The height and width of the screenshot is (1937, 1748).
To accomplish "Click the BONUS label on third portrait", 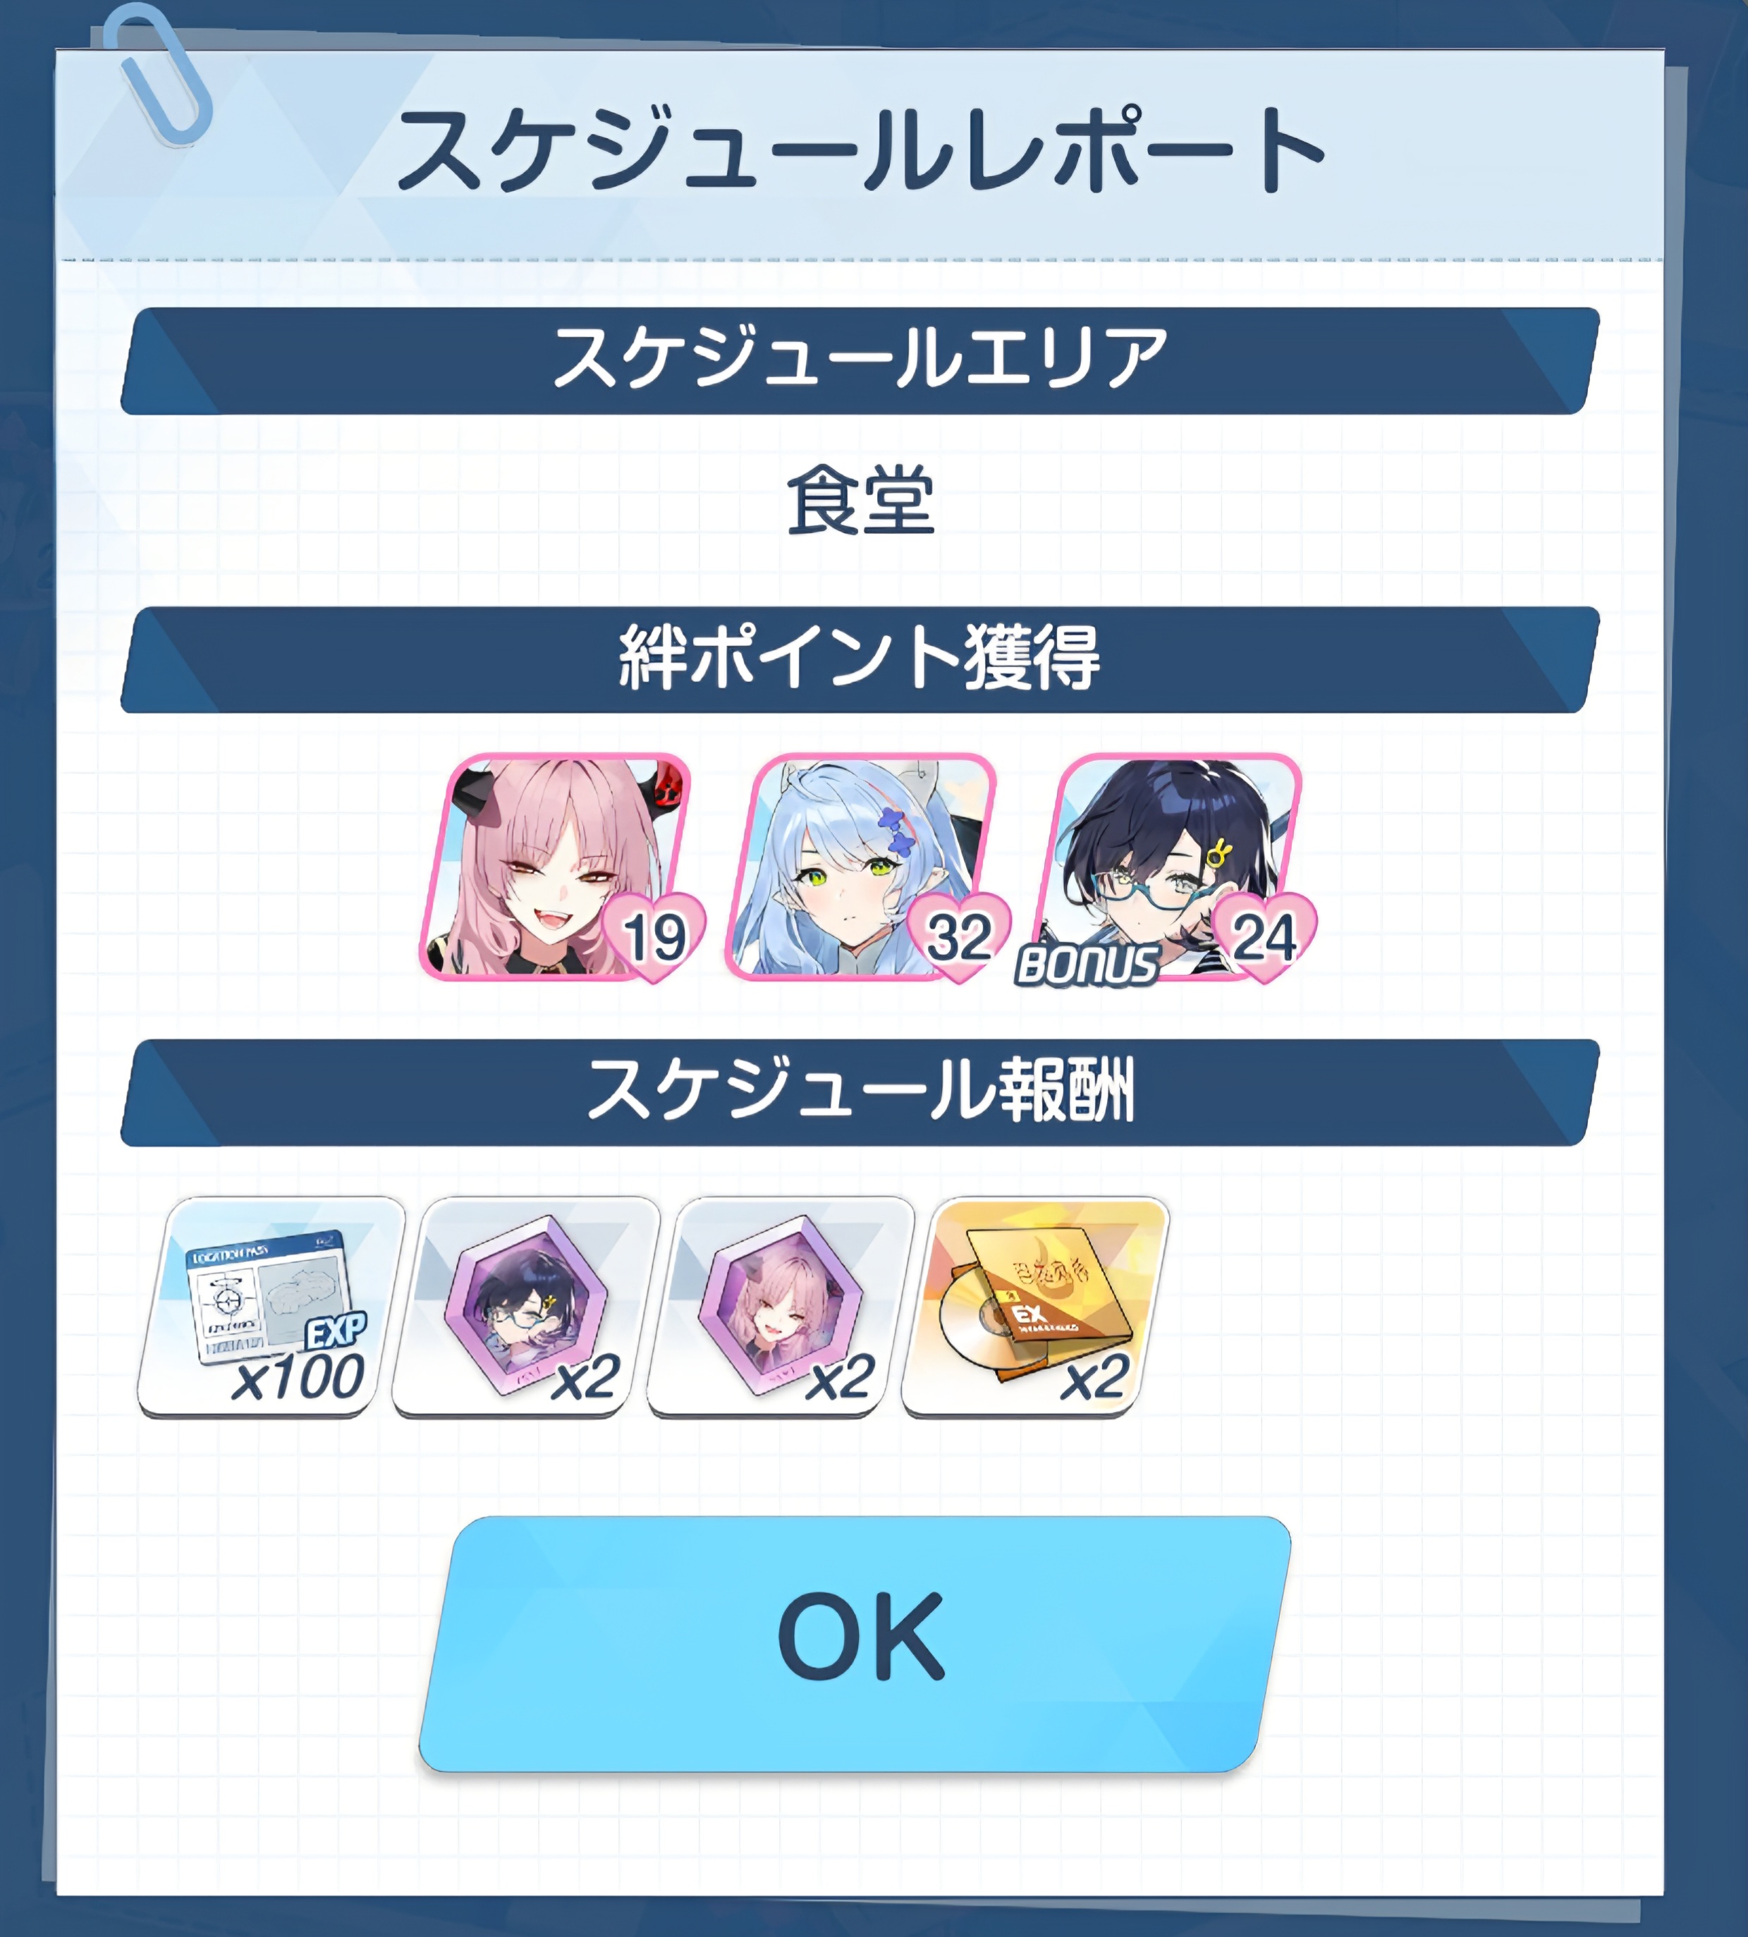I will [1087, 965].
